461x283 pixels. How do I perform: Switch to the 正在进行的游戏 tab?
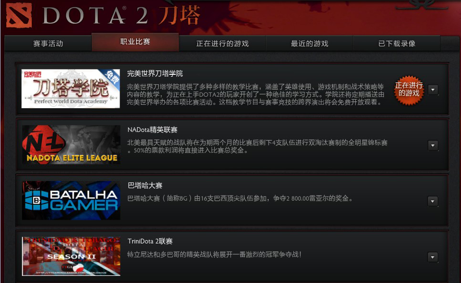tap(222, 43)
